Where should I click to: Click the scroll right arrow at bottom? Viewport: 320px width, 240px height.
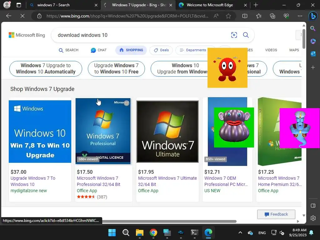[x=298, y=221]
